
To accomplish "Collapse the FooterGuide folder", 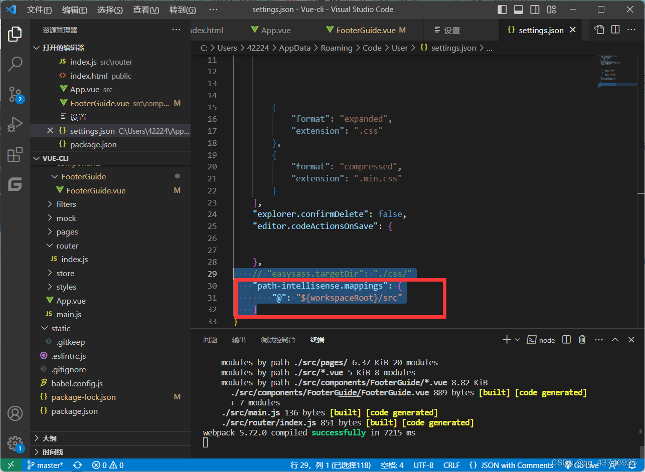I will click(55, 177).
